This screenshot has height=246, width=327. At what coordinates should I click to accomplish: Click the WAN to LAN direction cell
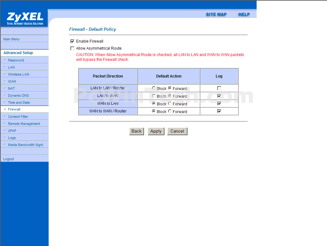click(x=108, y=103)
